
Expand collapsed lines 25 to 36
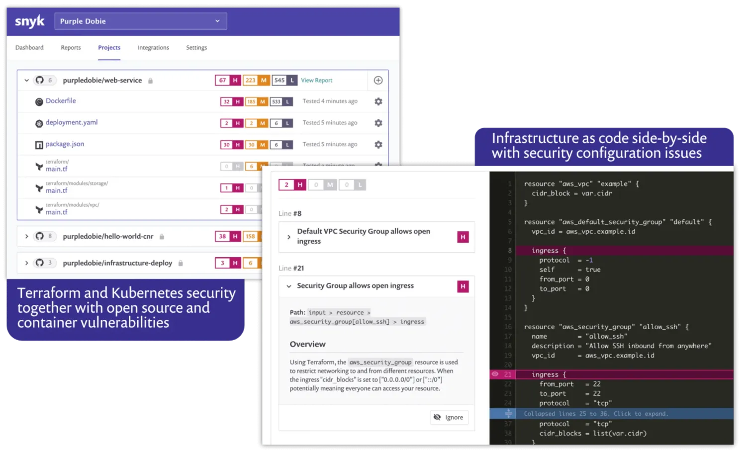[611, 413]
